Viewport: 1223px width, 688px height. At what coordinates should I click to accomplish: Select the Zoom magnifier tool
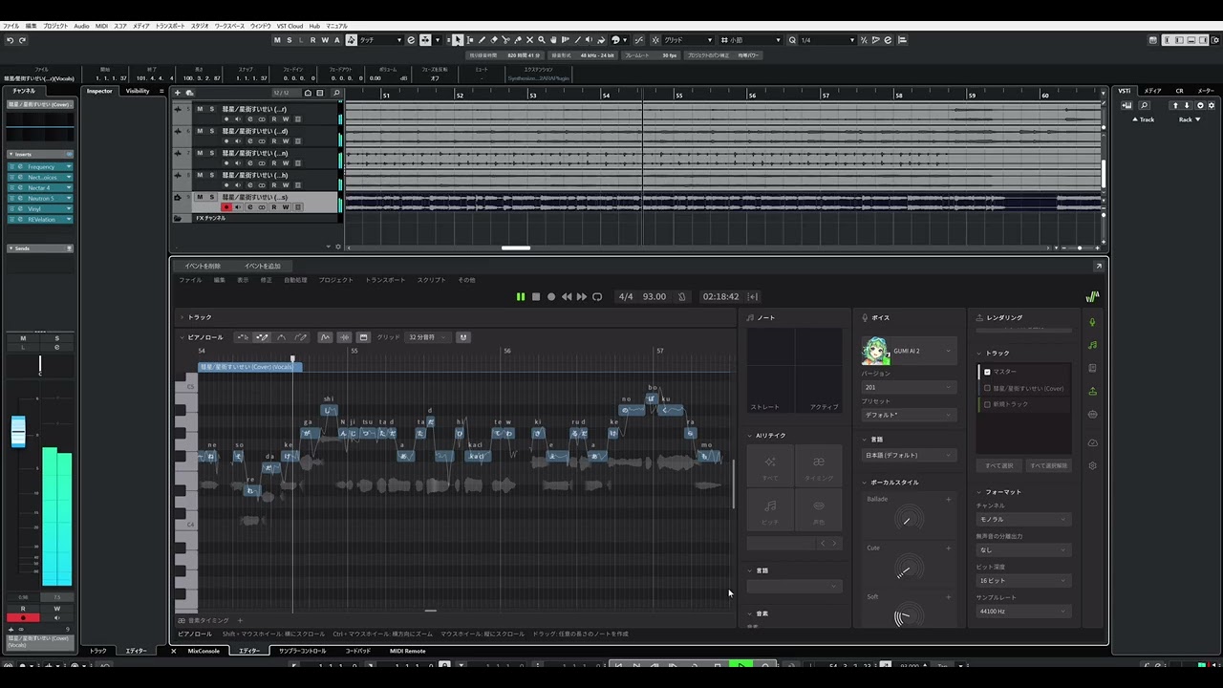pyautogui.click(x=542, y=40)
